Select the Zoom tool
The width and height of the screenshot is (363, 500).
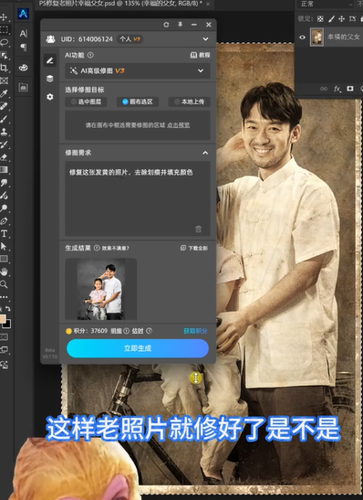point(4,284)
